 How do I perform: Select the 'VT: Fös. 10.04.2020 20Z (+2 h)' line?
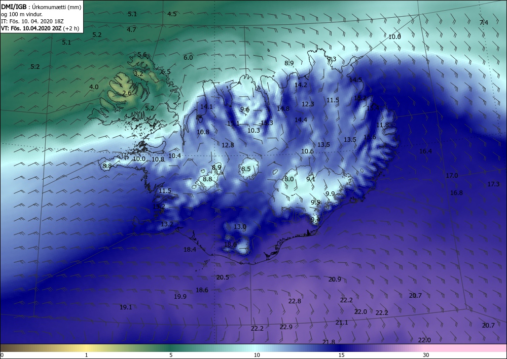click(39, 28)
